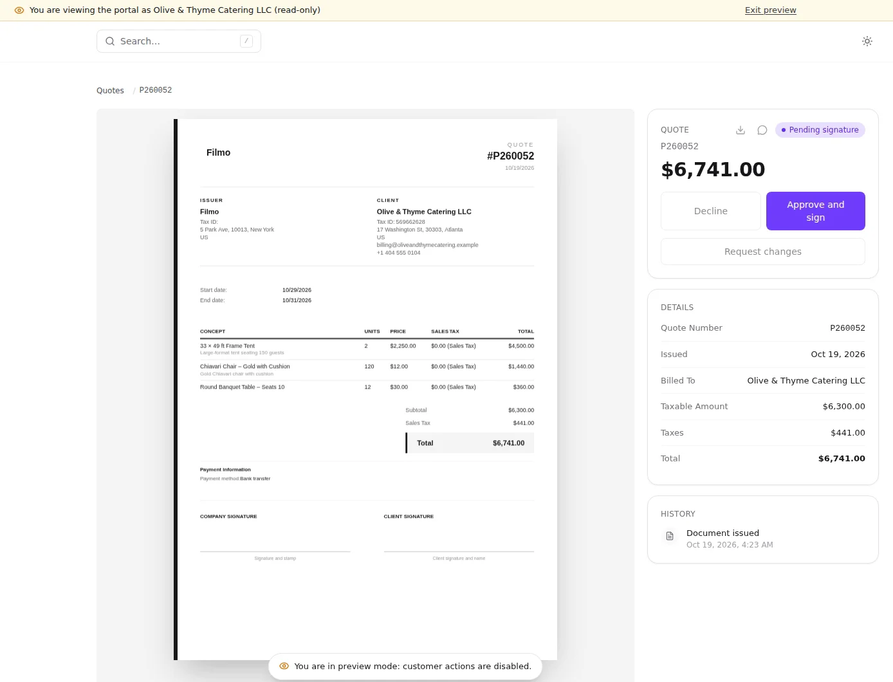Click Round Banquet Table – Seats 10 item

242,387
